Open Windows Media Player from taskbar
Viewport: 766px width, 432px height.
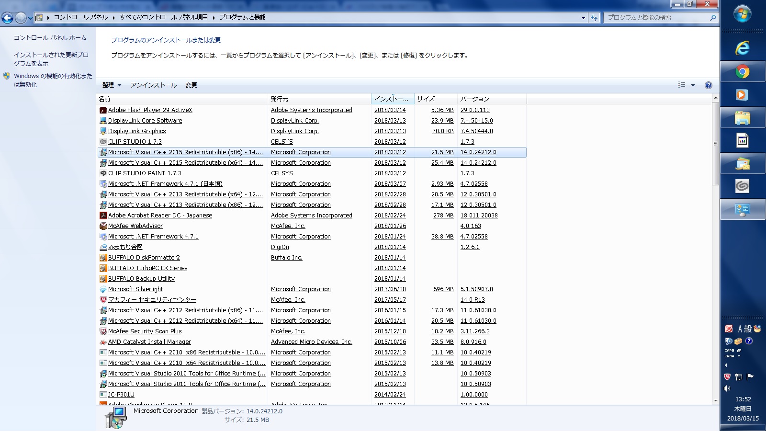(x=743, y=95)
